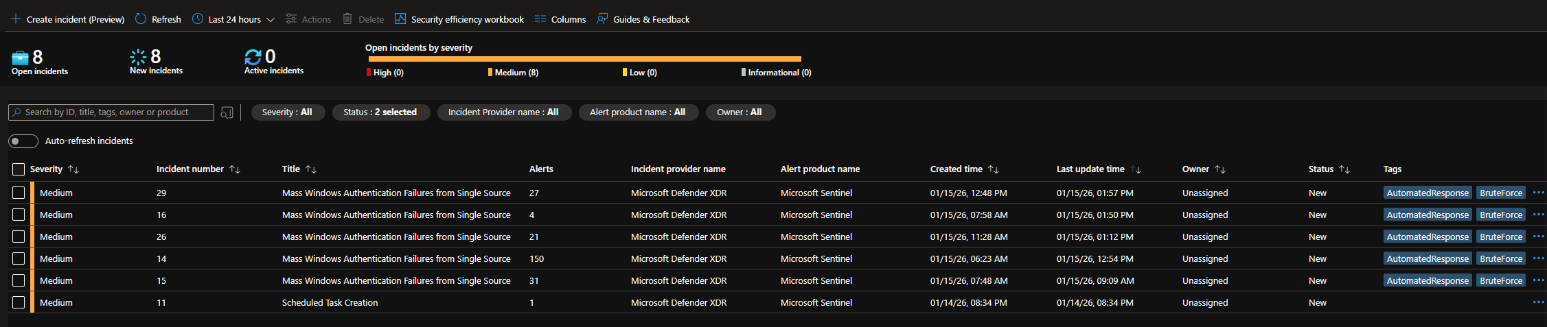Open the Status filter showing 2 selected
This screenshot has width=1547, height=327.
click(380, 112)
